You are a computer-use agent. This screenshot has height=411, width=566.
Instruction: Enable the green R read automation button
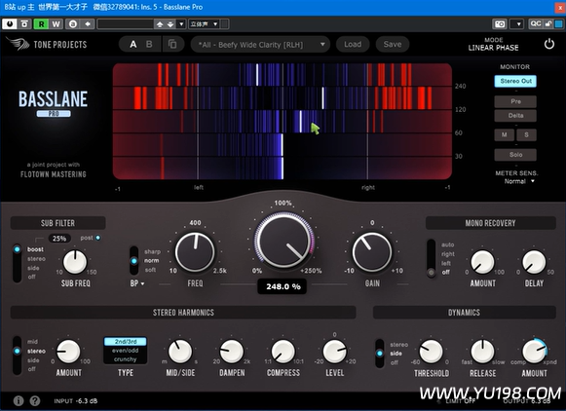click(41, 24)
